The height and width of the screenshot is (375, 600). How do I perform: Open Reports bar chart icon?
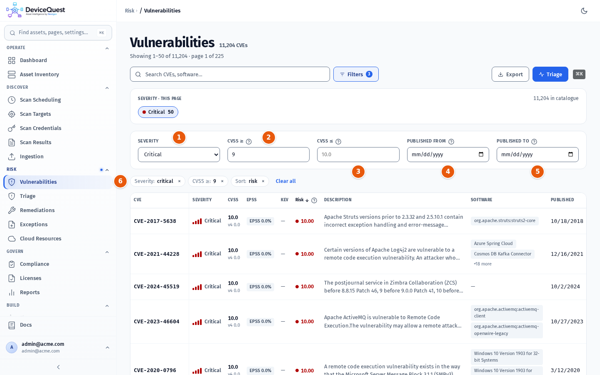tap(12, 292)
